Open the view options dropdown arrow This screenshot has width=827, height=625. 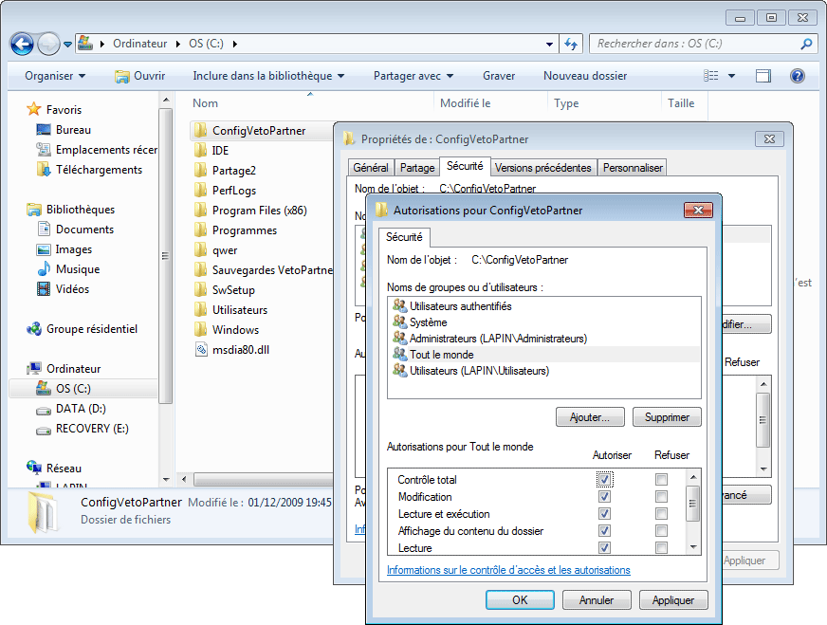click(731, 76)
